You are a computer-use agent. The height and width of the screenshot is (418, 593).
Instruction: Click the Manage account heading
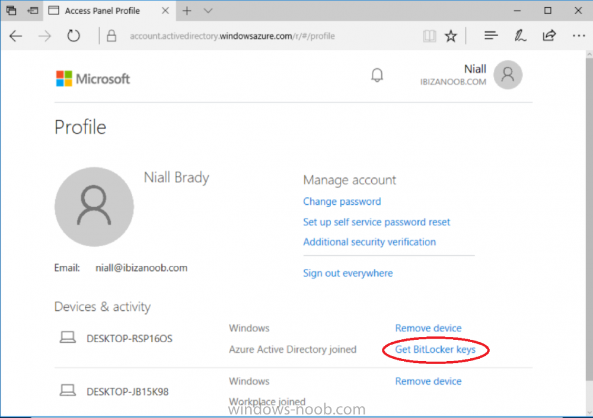click(x=349, y=180)
